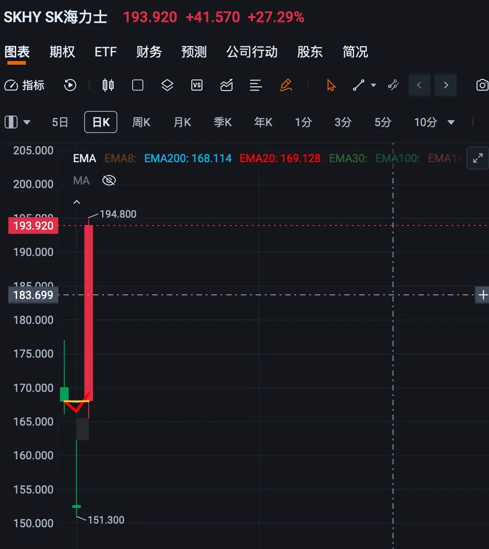
Task: Open the 股东 shareholders tab
Action: point(310,52)
